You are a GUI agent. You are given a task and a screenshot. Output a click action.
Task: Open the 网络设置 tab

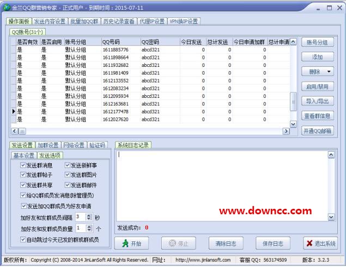pos(74,145)
